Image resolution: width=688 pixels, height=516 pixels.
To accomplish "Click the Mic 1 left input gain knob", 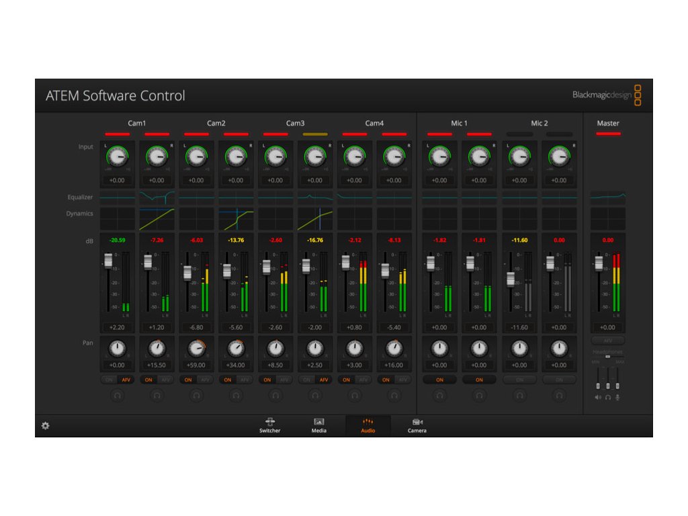I will coord(439,156).
